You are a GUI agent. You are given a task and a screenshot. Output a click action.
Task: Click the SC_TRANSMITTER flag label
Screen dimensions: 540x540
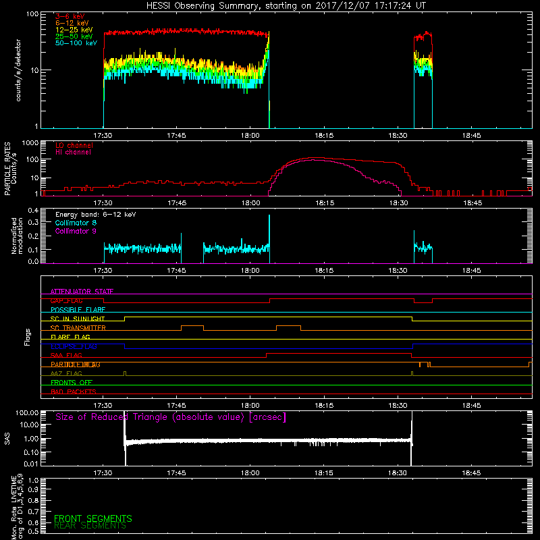click(x=78, y=328)
